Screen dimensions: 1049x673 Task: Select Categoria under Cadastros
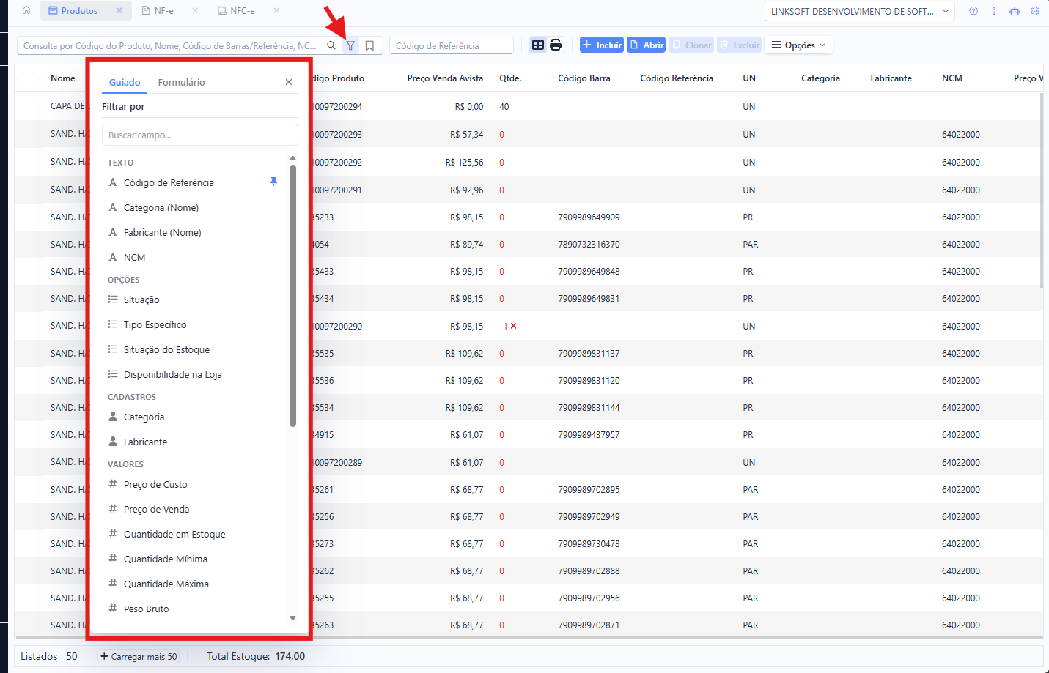tap(144, 417)
